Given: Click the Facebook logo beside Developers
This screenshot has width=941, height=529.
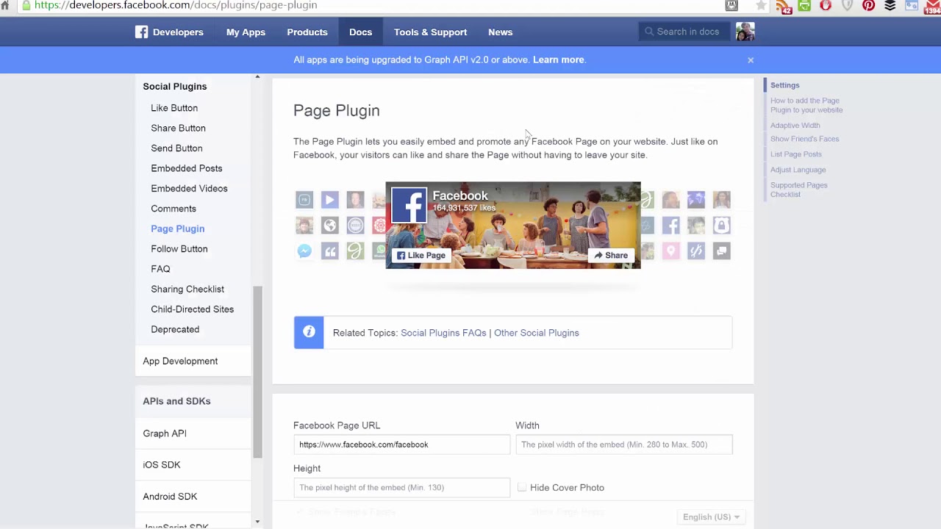Looking at the screenshot, I should coord(141,32).
